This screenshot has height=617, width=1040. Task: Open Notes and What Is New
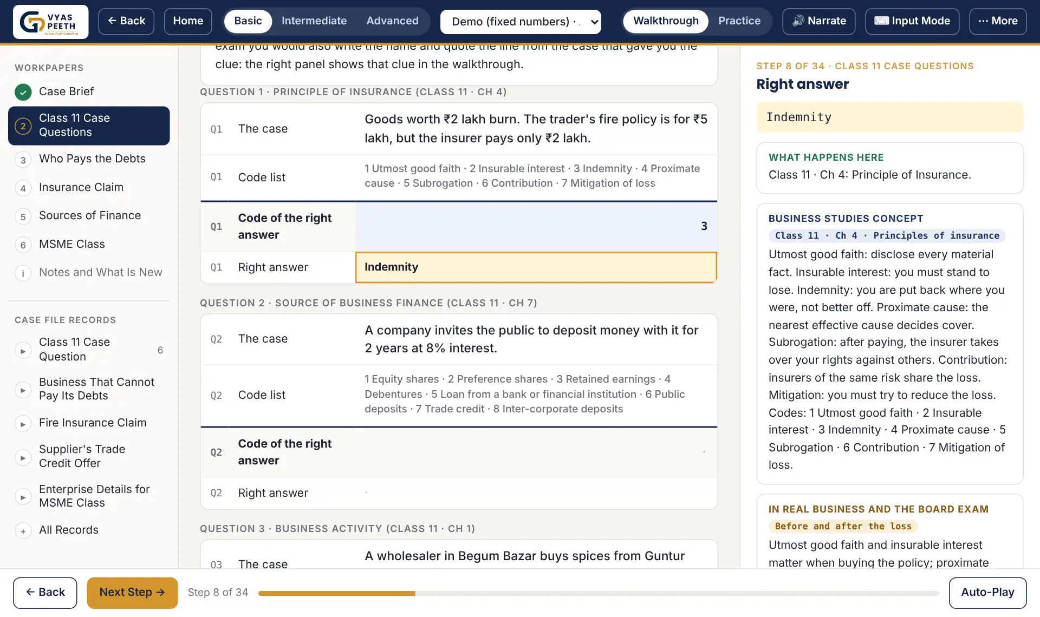[x=89, y=273]
